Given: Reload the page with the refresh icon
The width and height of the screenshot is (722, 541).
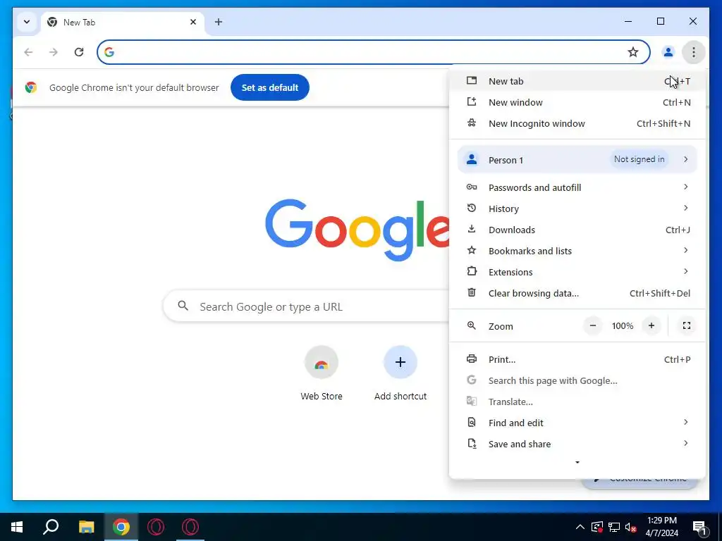Looking at the screenshot, I should (79, 52).
